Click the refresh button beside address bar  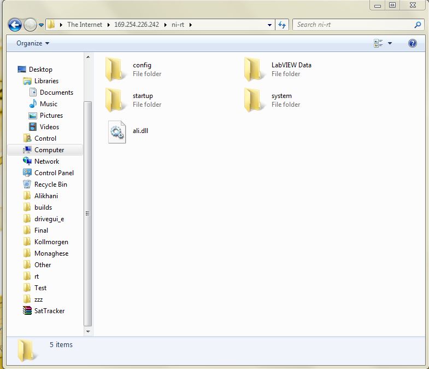coord(283,25)
